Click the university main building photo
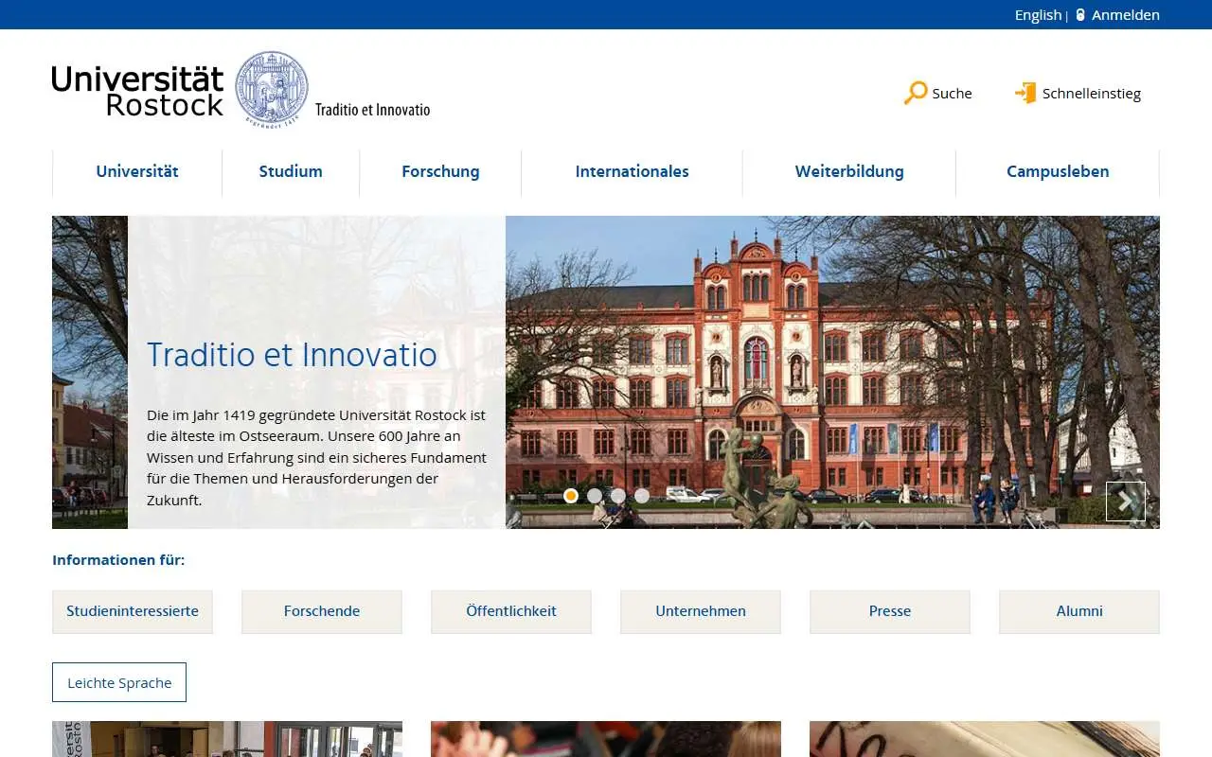1212x757 pixels. (832, 372)
